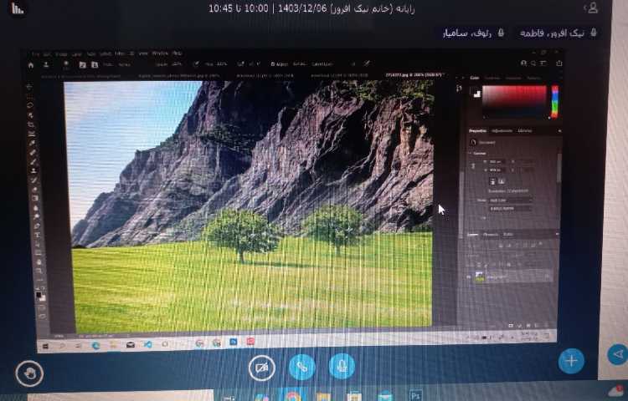Select the Eyedropper tool
This screenshot has width=628, height=401.
click(x=32, y=143)
